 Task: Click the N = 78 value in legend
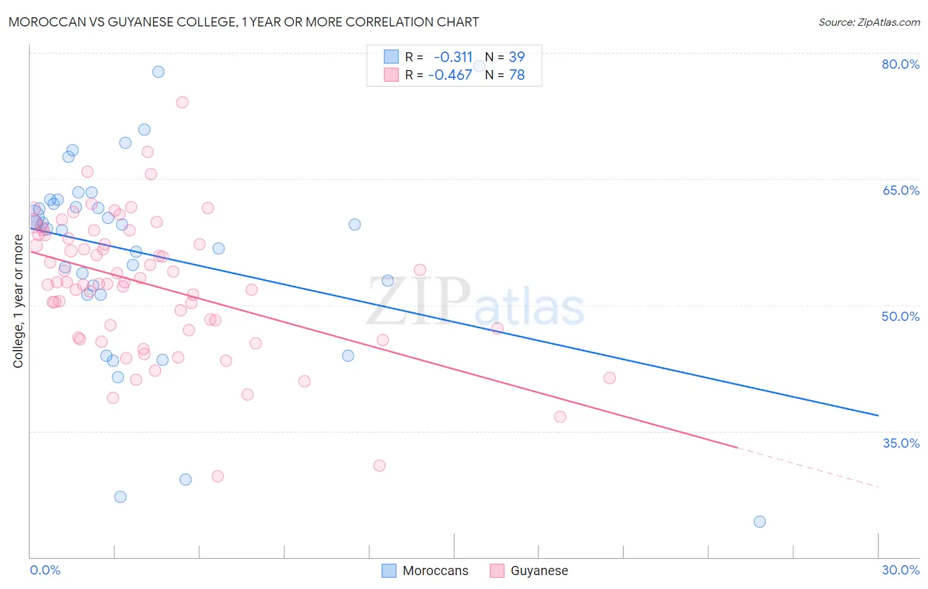505,75
